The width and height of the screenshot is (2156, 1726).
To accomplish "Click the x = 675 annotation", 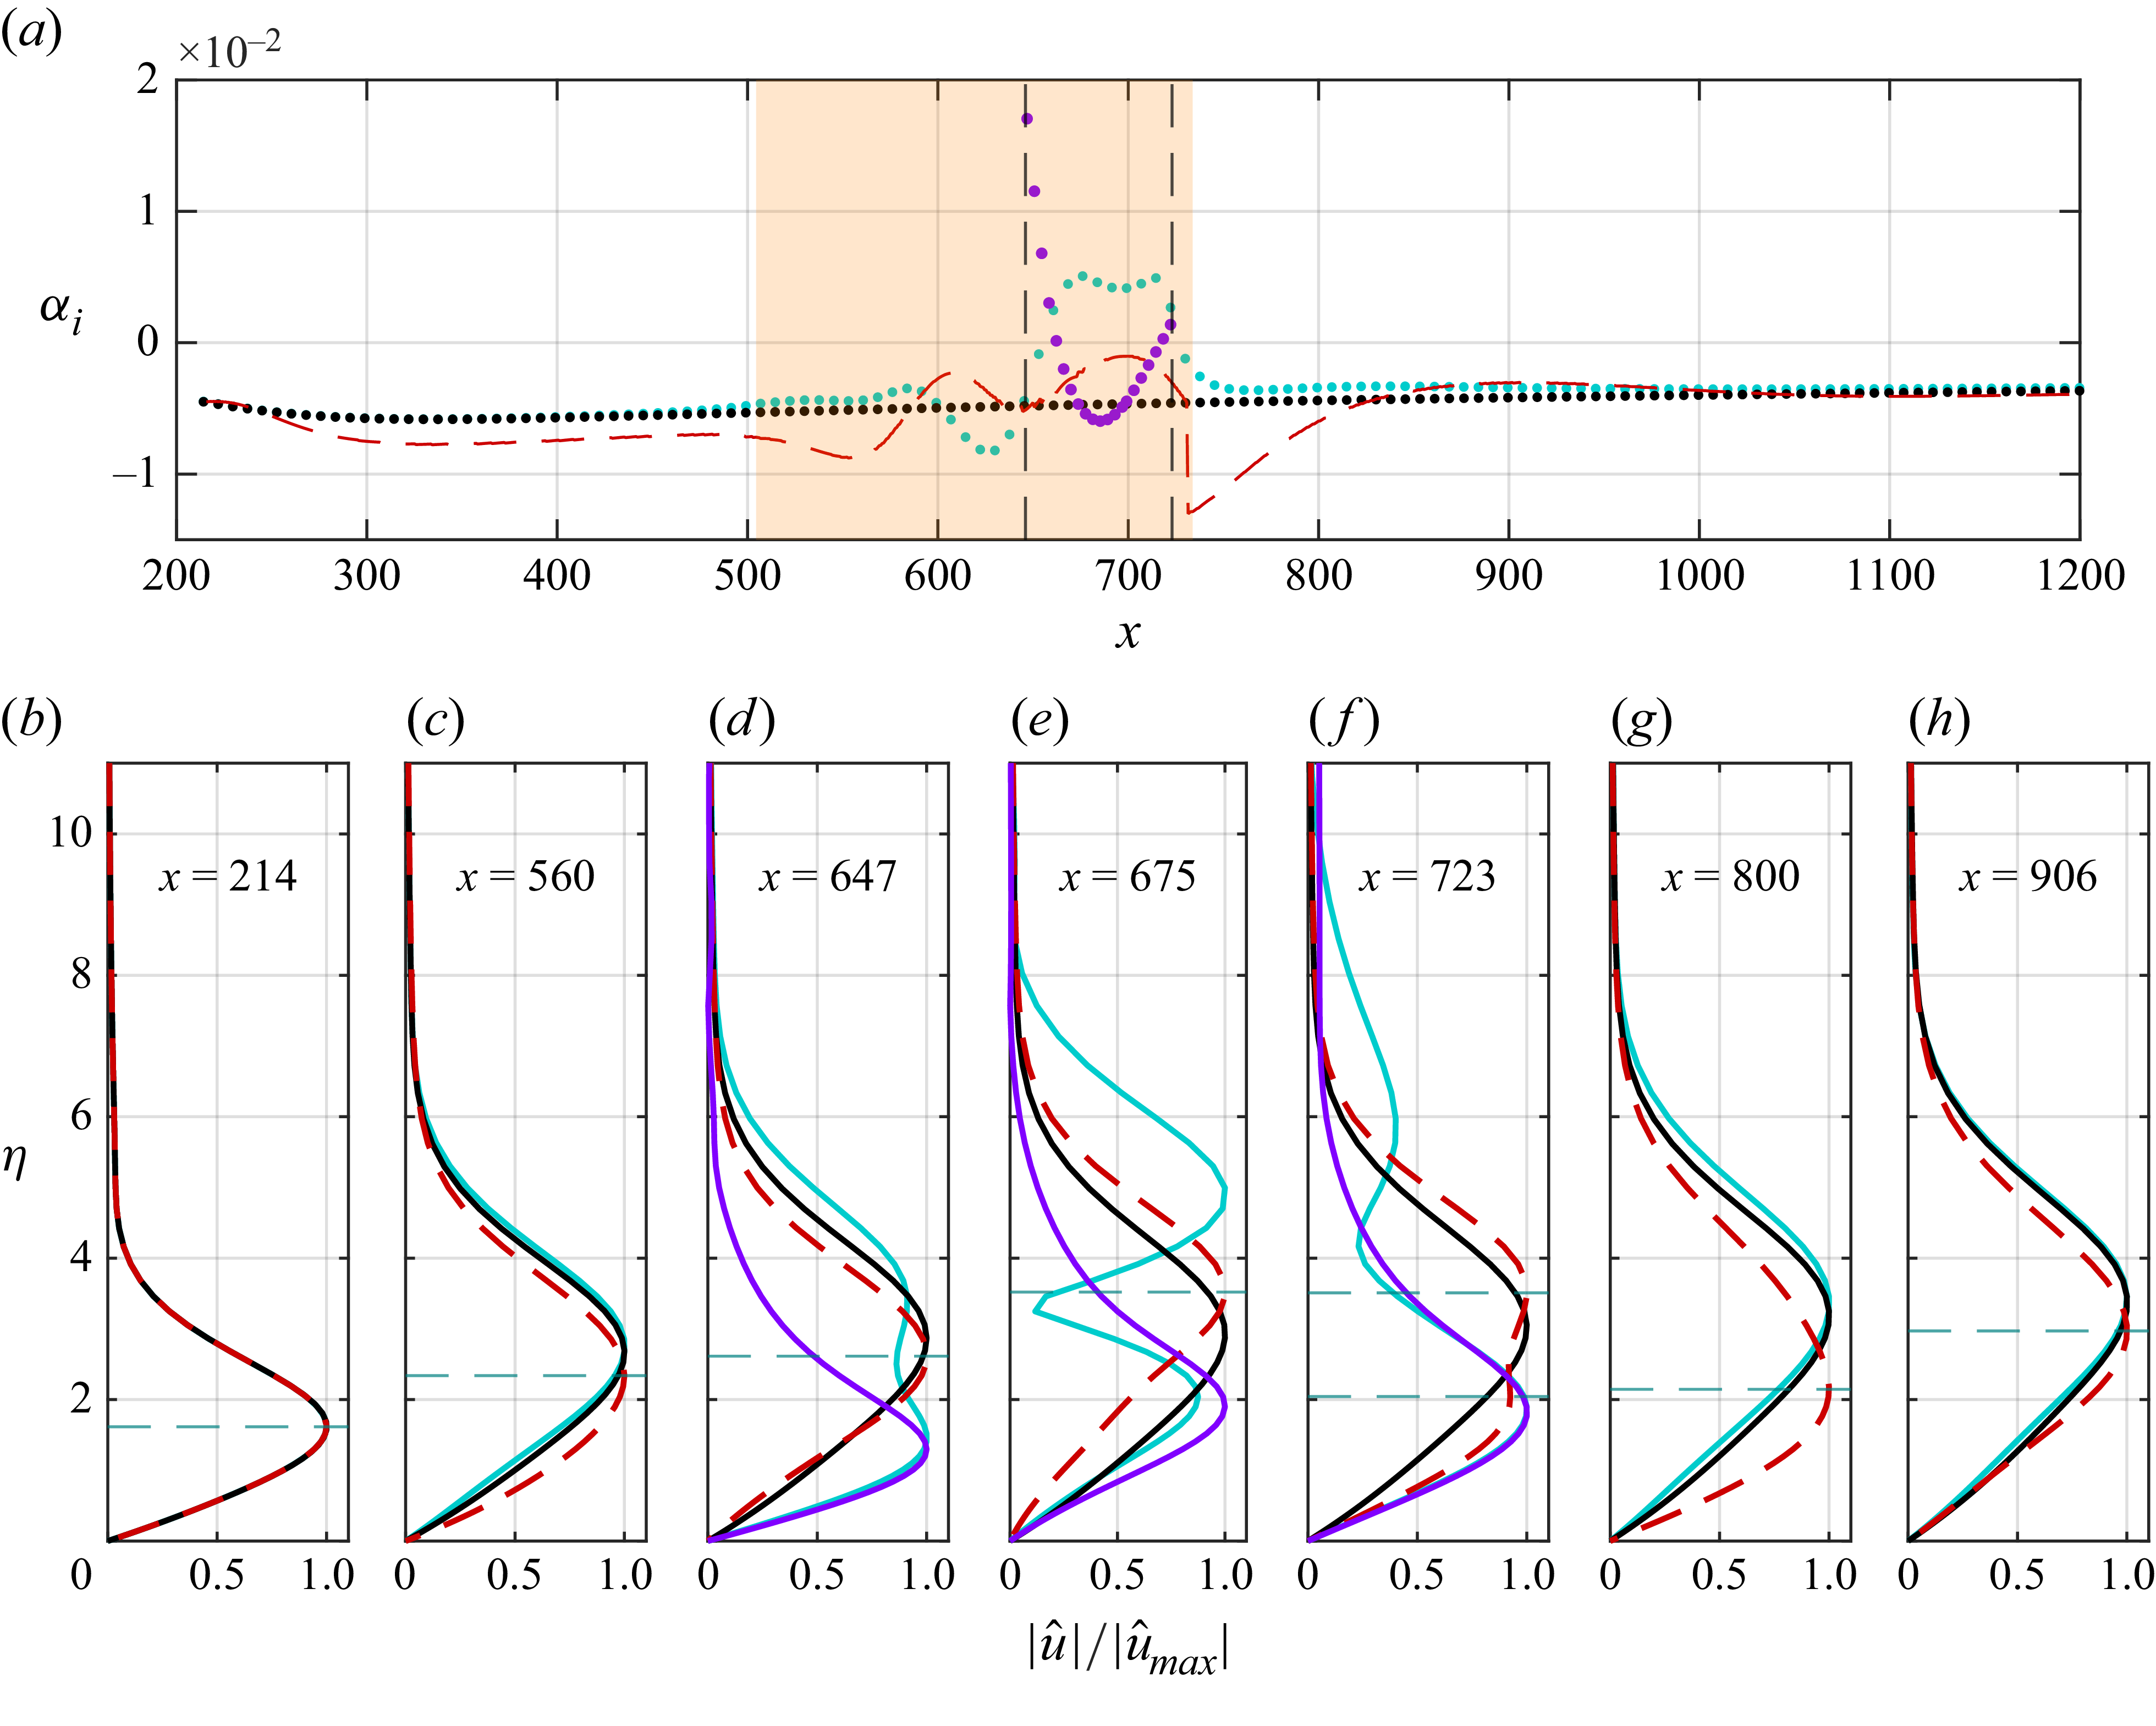I will (1127, 877).
